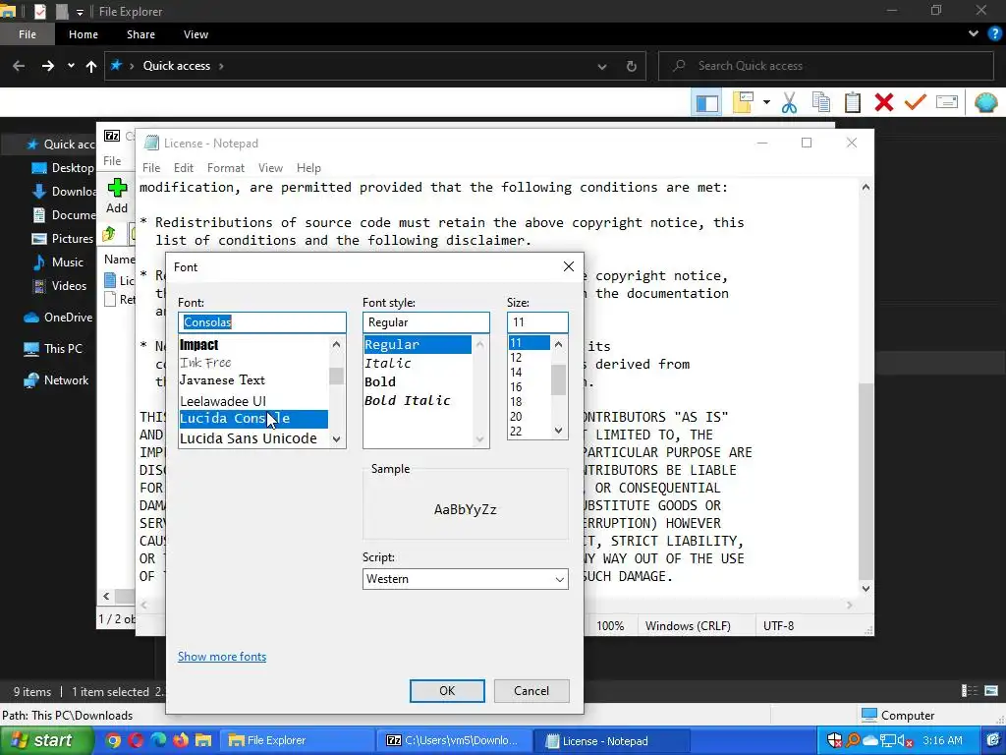Click the orange checkmark Properties icon

pos(915,102)
